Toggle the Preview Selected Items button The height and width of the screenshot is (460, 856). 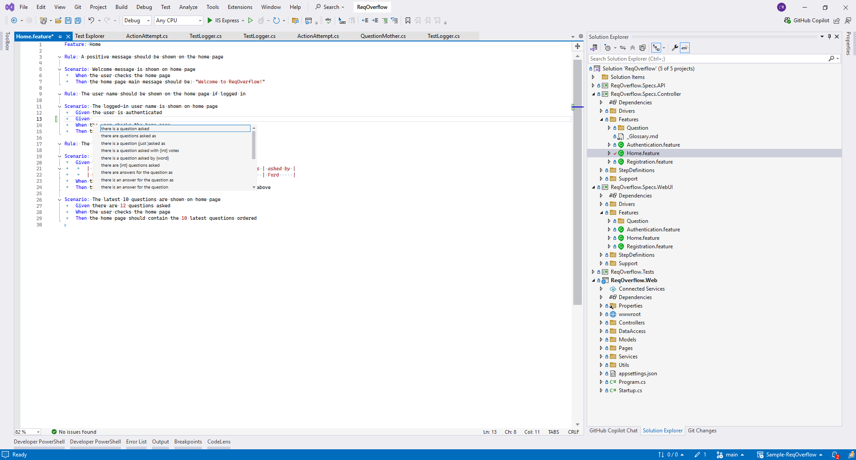685,48
